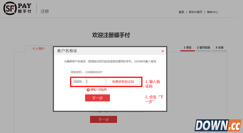The image size is (243, 133).
Task: Go to 顺手付首页 link
Action: tap(195, 12)
